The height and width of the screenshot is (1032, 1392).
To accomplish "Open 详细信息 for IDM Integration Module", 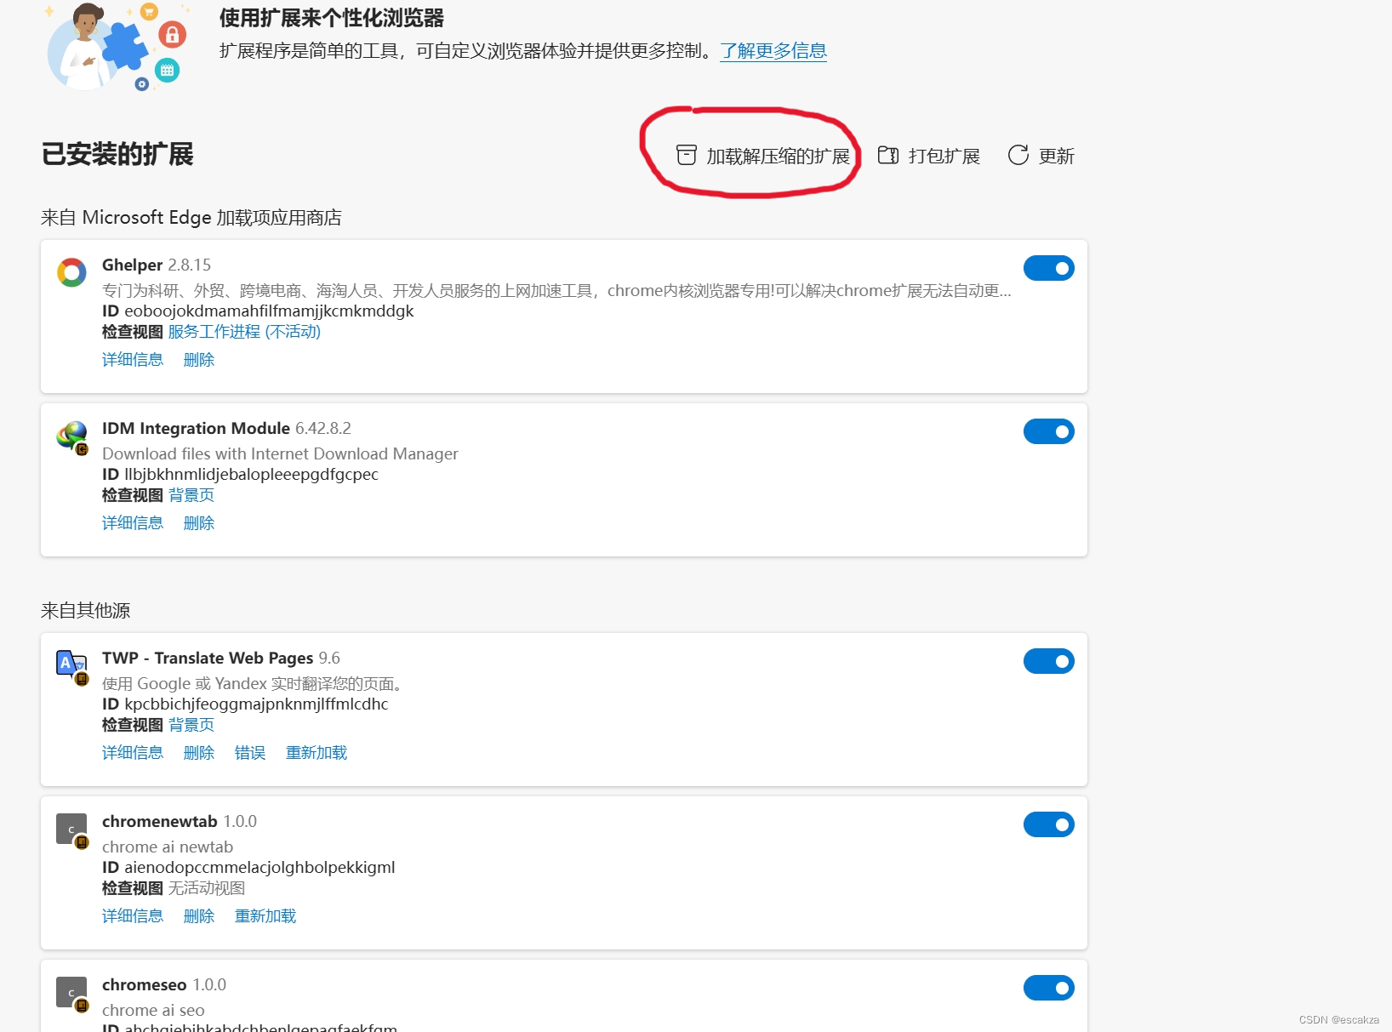I will tap(133, 523).
